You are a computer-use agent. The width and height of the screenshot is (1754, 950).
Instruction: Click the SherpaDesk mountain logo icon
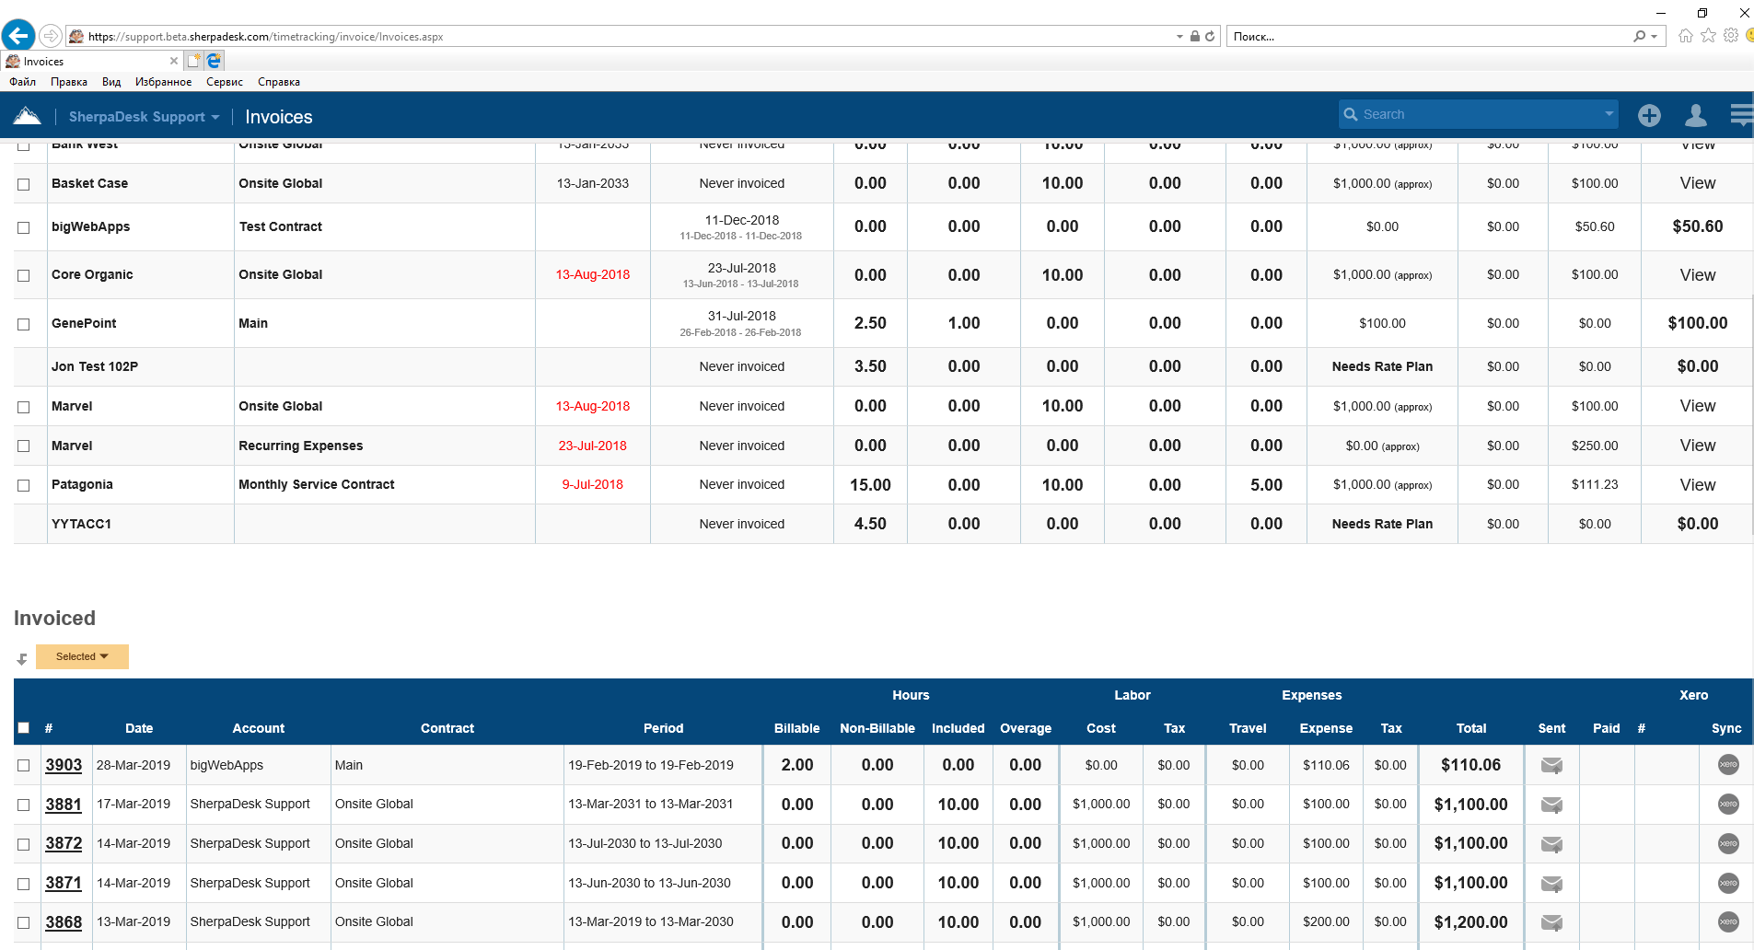tap(28, 116)
